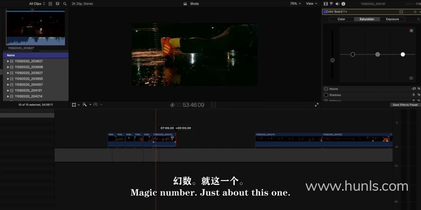Toggle the Color Board 1 effect checkbox

[325, 12]
